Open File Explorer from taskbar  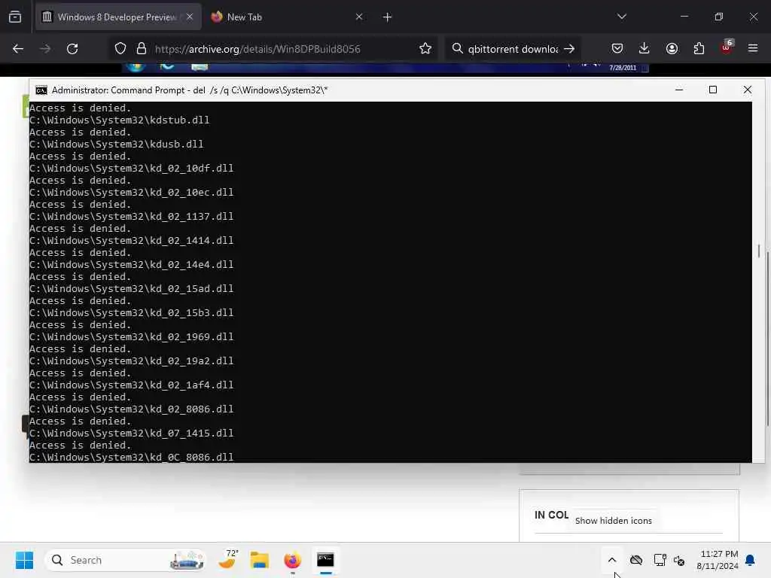[x=260, y=560]
